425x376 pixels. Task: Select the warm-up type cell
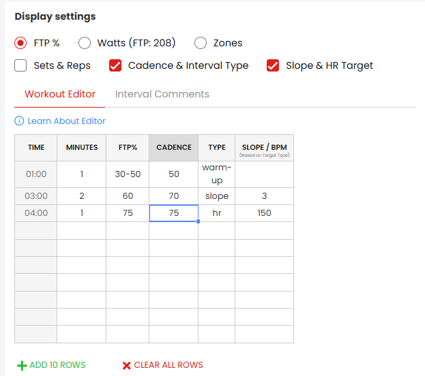(216, 174)
